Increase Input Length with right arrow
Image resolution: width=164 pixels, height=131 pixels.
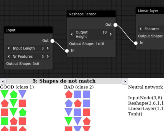tap(48, 48)
